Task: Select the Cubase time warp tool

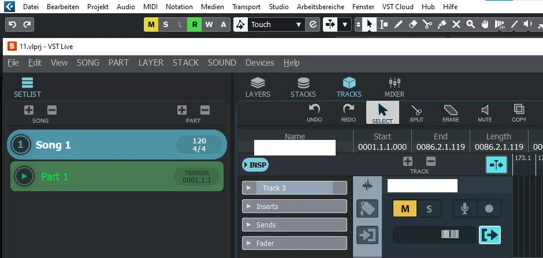Action: click(499, 25)
